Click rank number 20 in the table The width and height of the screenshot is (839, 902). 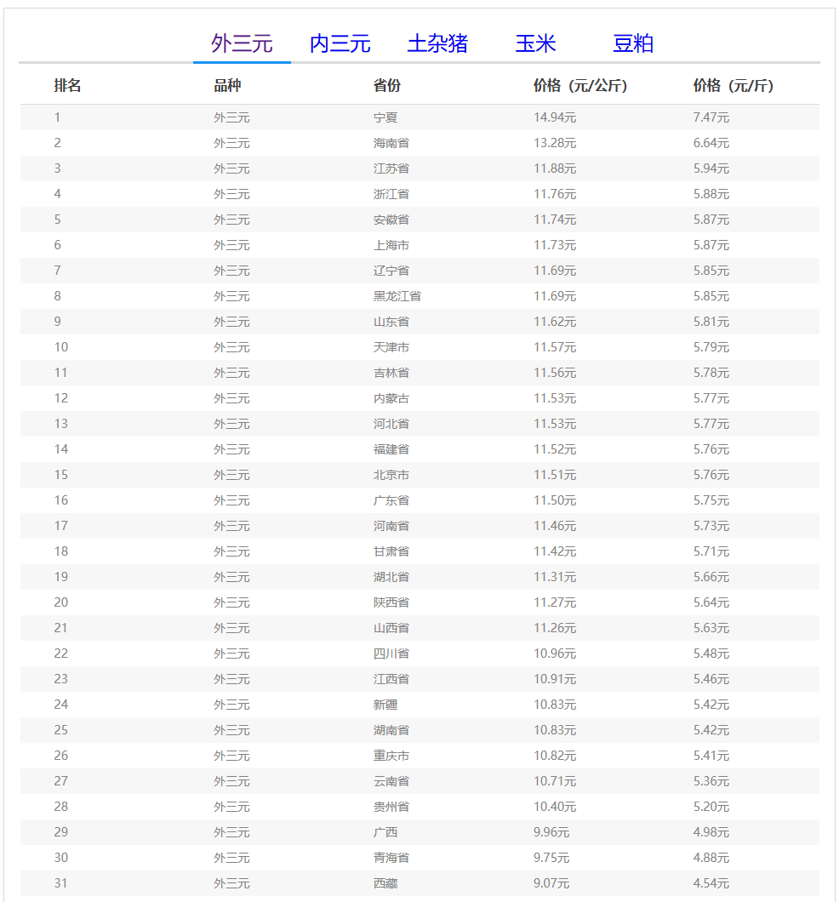(61, 602)
